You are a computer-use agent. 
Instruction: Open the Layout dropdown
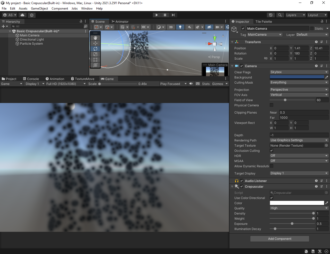point(317,15)
